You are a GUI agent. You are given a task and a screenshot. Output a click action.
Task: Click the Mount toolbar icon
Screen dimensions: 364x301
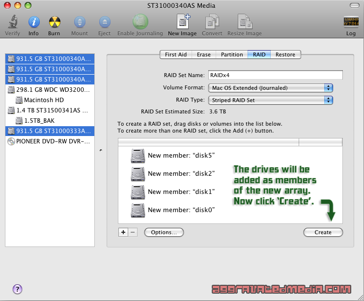coord(80,22)
